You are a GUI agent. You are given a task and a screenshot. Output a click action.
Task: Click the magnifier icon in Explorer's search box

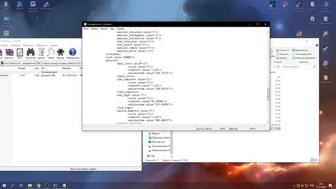tap(314, 67)
